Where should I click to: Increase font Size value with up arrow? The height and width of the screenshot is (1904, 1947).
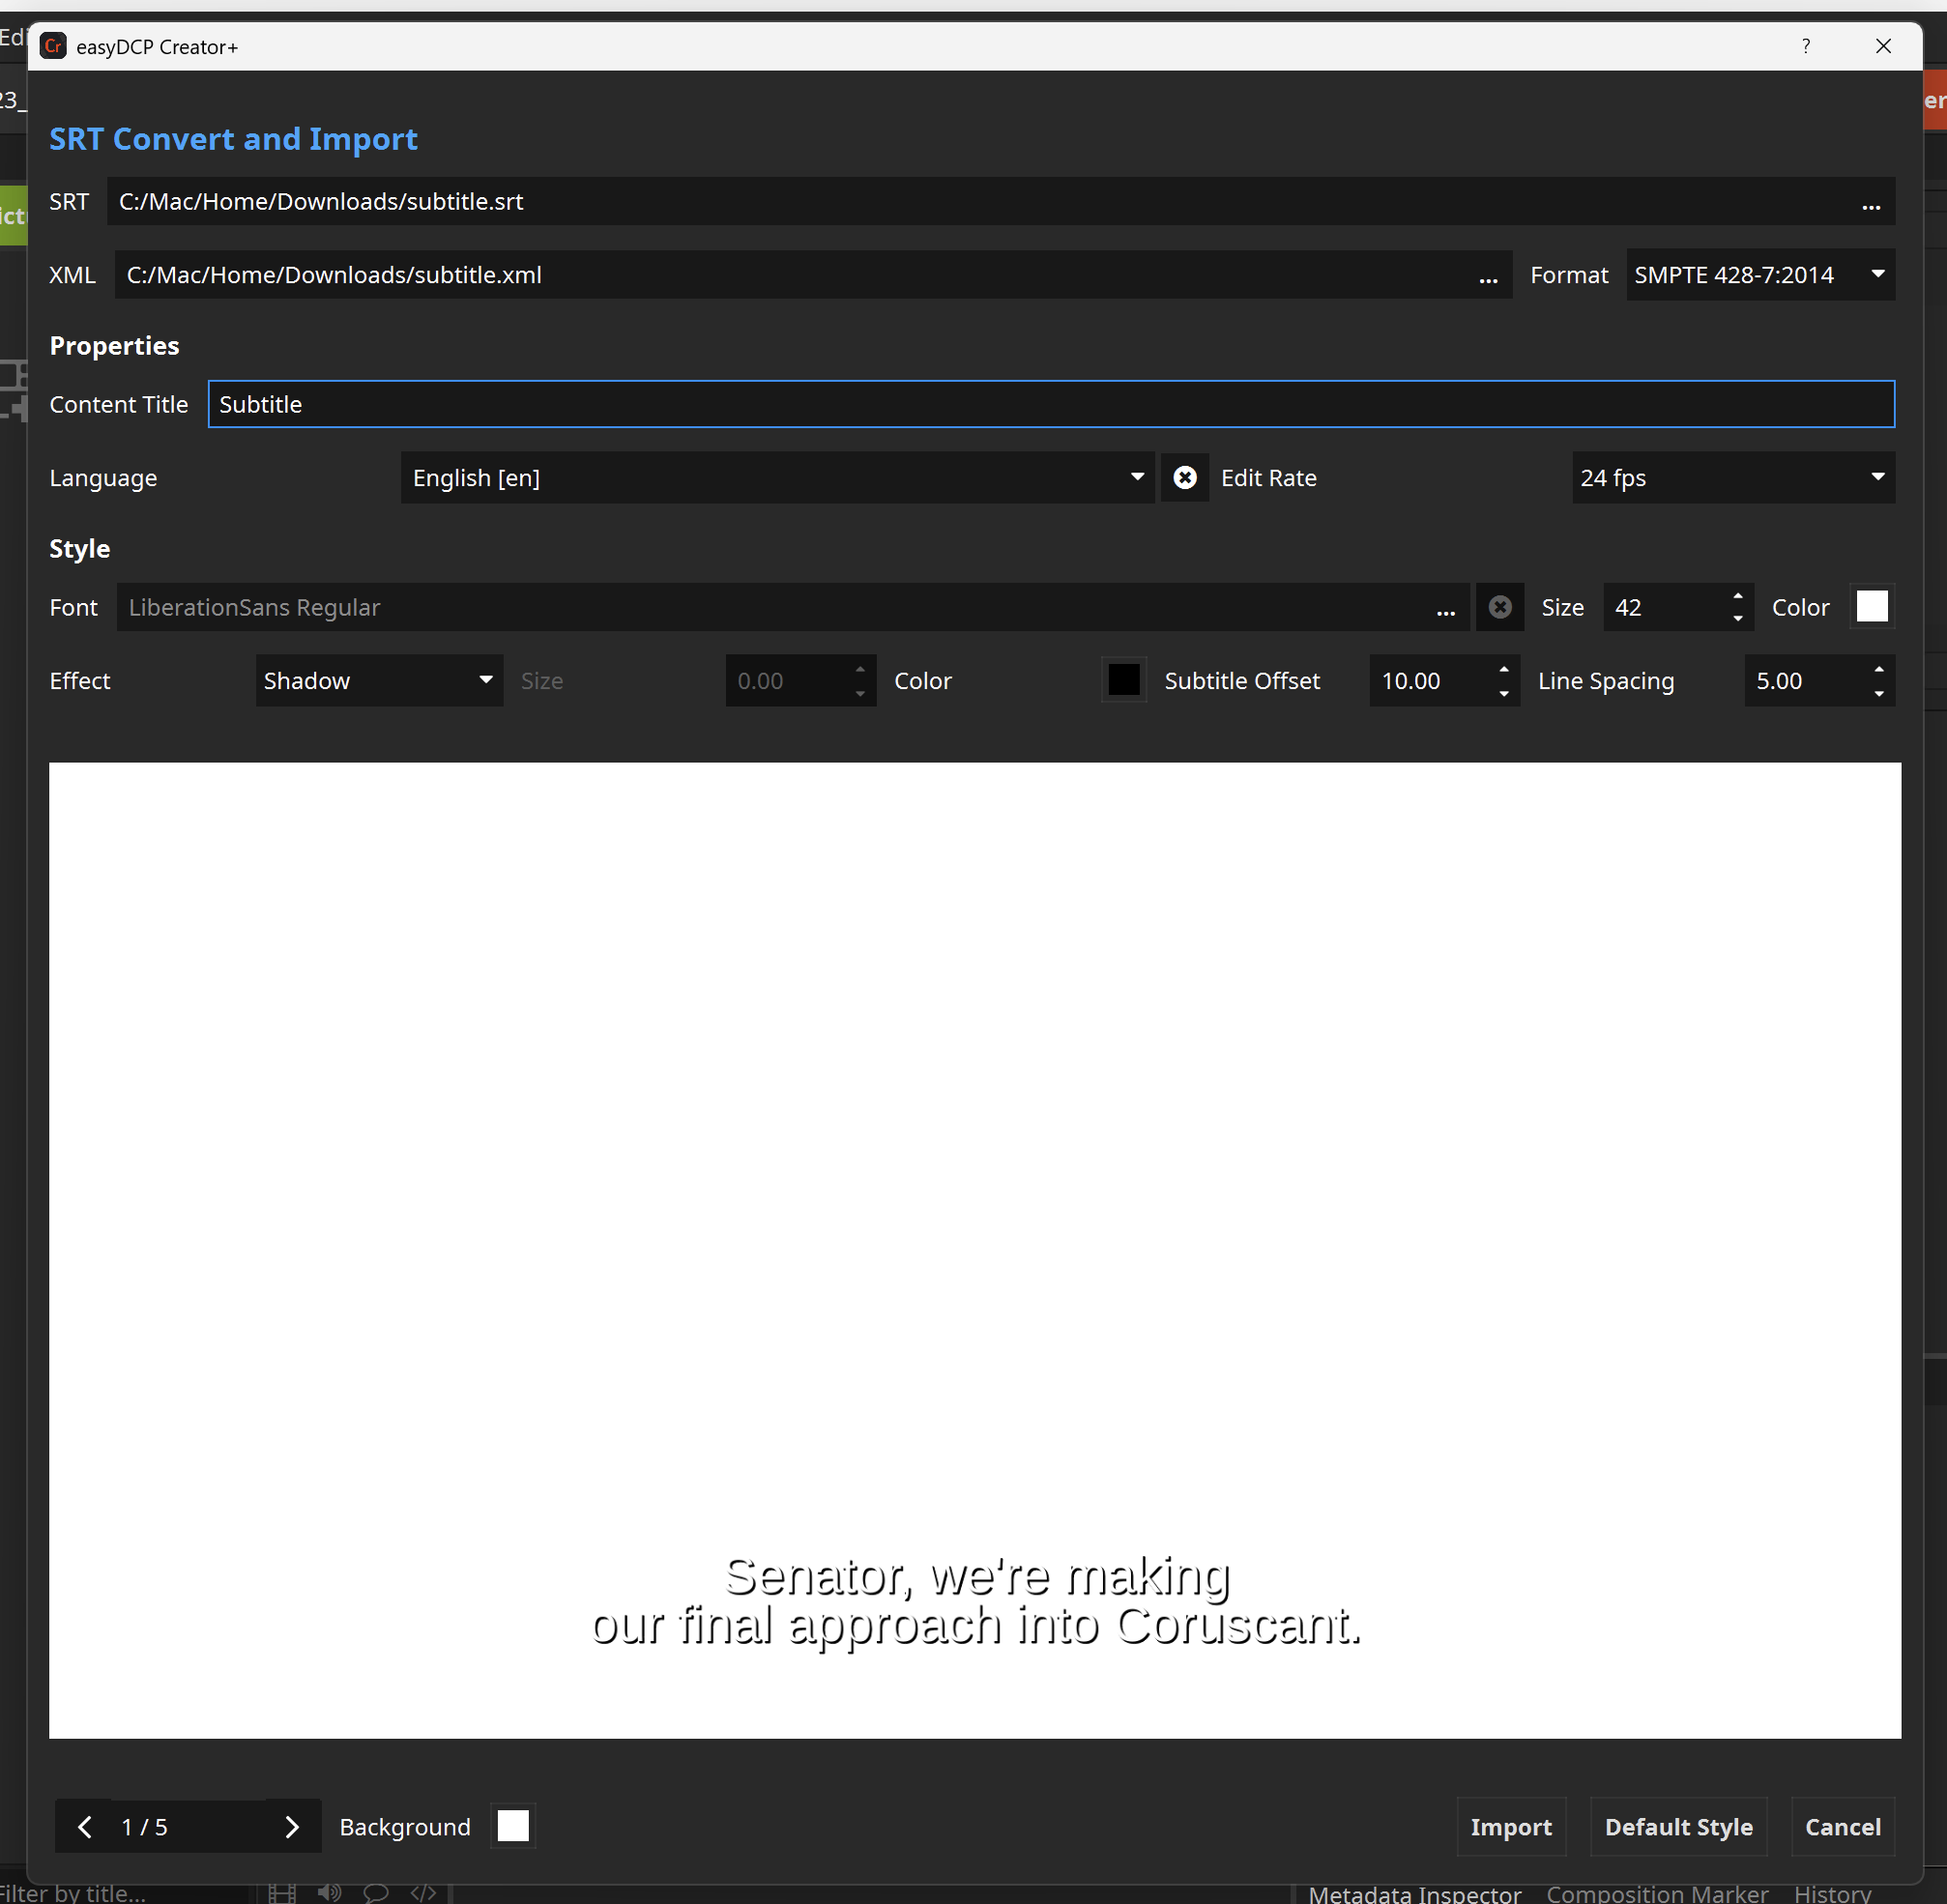[1737, 596]
